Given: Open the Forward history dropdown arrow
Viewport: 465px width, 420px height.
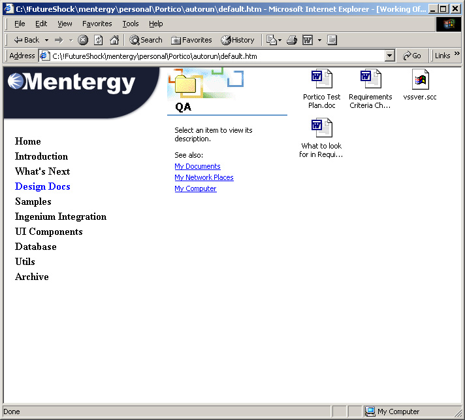Looking at the screenshot, I should tap(71, 40).
